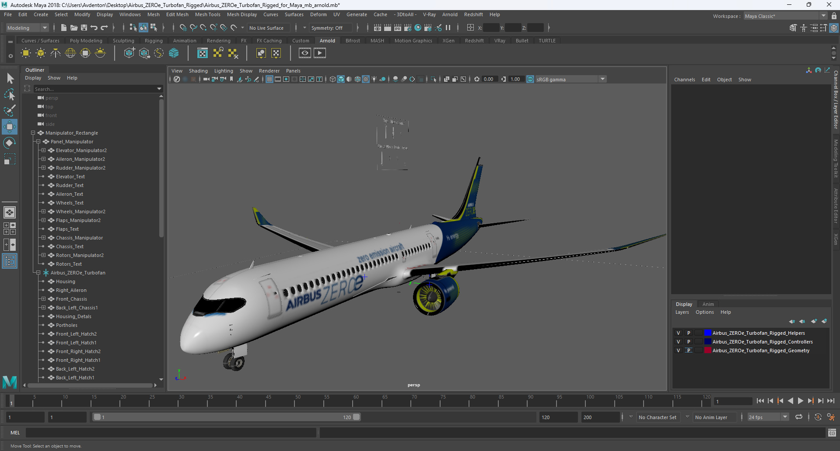Viewport: 840px width, 451px height.
Task: Create Arnold stand-in cube icon
Action: (129, 53)
